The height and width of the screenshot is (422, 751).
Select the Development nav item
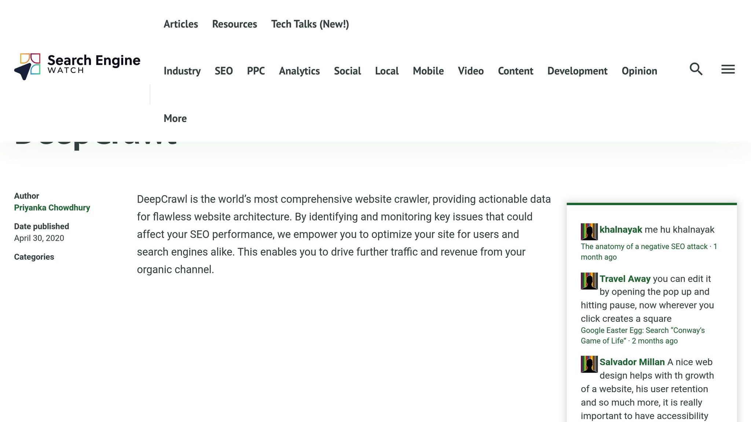coord(578,71)
